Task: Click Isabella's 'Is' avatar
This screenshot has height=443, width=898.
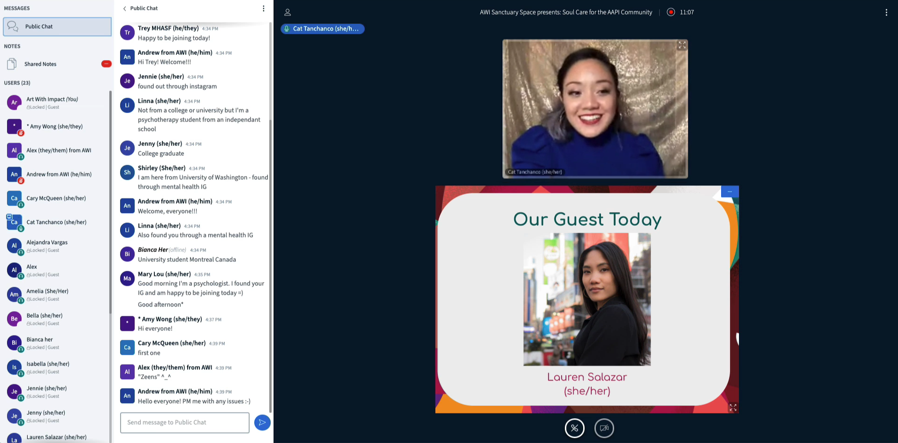Action: [14, 367]
